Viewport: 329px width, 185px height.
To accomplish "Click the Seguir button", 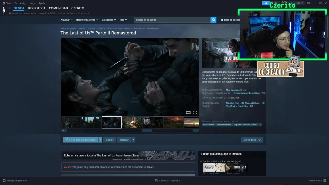I will coord(109,140).
